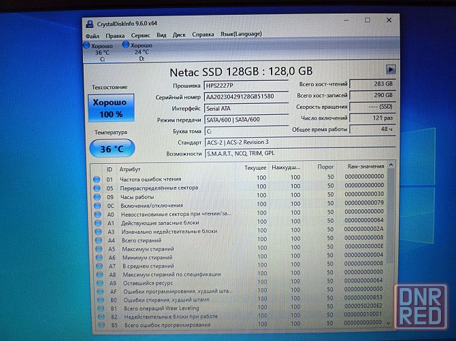
Task: Click the serial number field AA20230429128G851580
Action: point(246,96)
